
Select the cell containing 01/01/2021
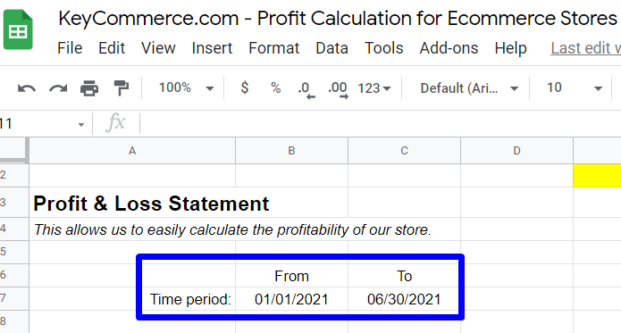click(x=291, y=299)
